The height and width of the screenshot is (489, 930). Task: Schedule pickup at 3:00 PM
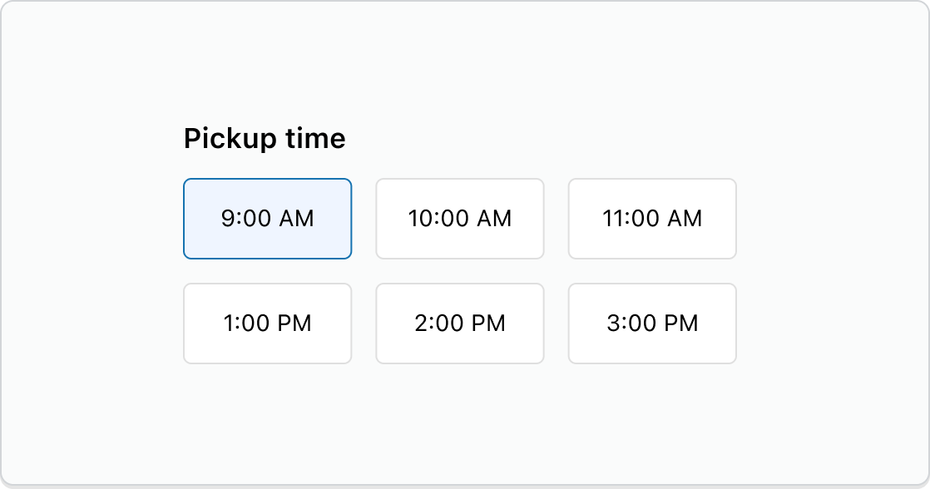(x=652, y=324)
